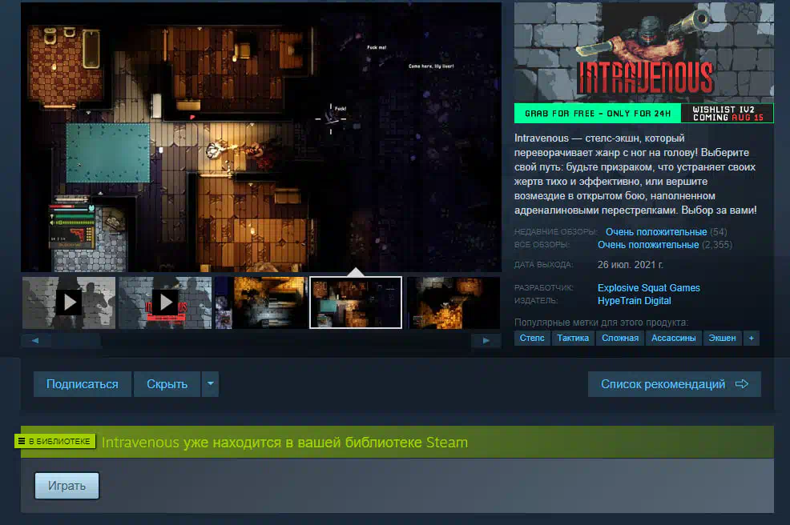Image resolution: width=790 pixels, height=525 pixels.
Task: Select the 'Сложная' tag
Action: click(620, 339)
